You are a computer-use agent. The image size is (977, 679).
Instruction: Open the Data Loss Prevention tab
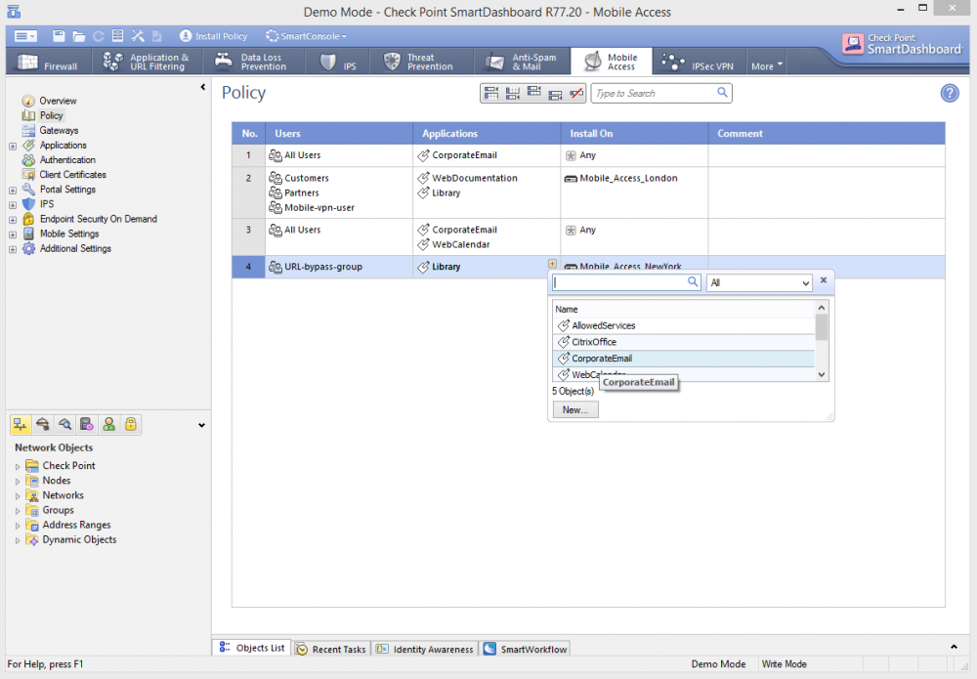tap(252, 62)
